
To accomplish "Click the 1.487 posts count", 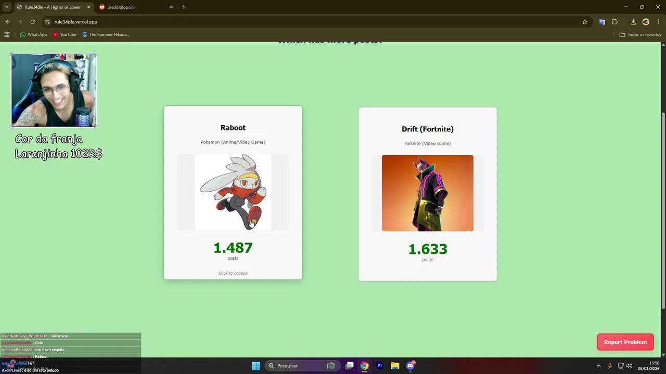I will 233,248.
